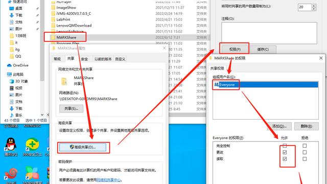Open 高级共享(D)... settings
The height and width of the screenshot is (184, 327).
click(83, 147)
